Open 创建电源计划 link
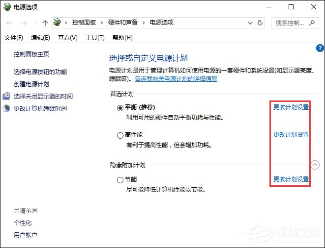The height and width of the screenshot is (248, 325). [31, 84]
